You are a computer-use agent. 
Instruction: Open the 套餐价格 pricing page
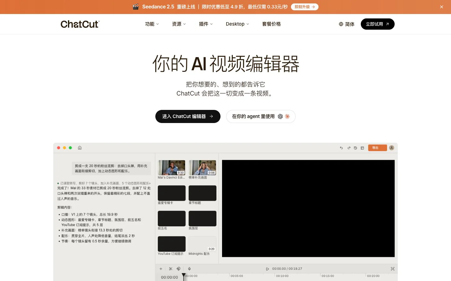tap(271, 24)
